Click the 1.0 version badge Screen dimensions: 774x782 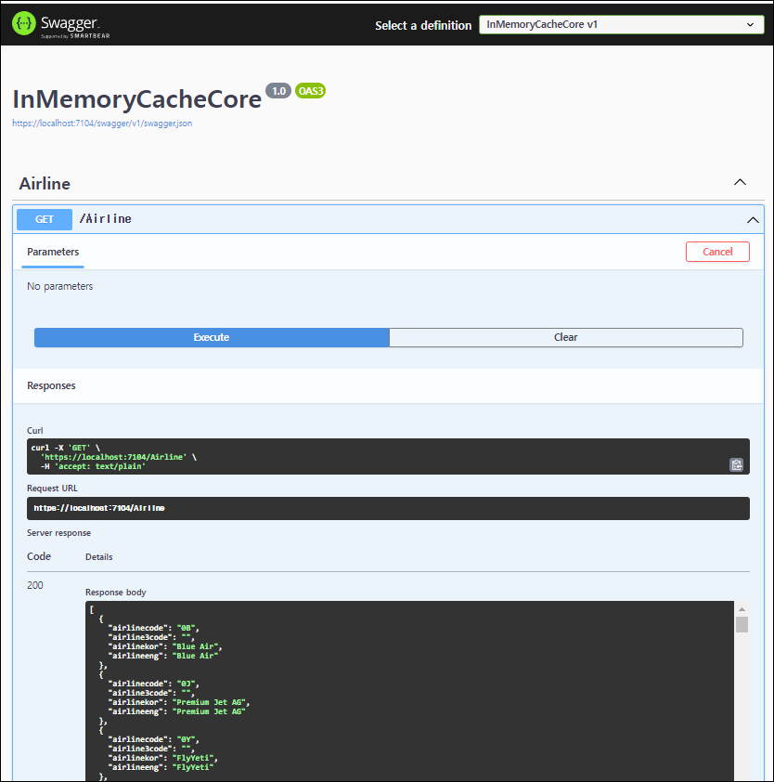pyautogui.click(x=278, y=91)
